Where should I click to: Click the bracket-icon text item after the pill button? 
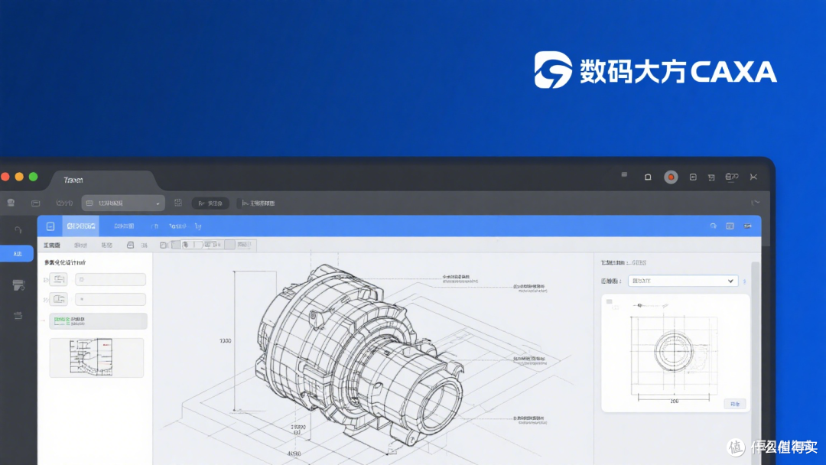coord(259,203)
